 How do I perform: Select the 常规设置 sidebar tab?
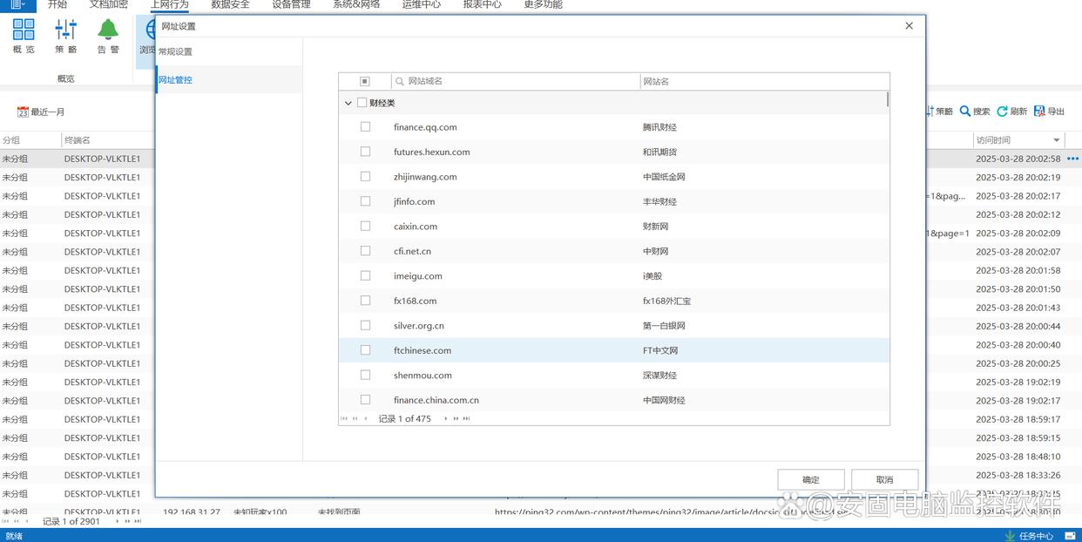click(176, 51)
